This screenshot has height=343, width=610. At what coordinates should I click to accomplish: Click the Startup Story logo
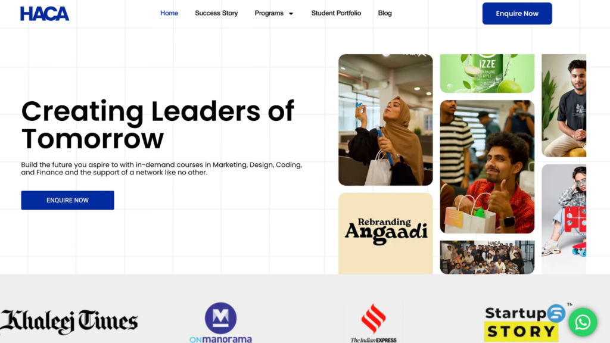click(x=524, y=322)
